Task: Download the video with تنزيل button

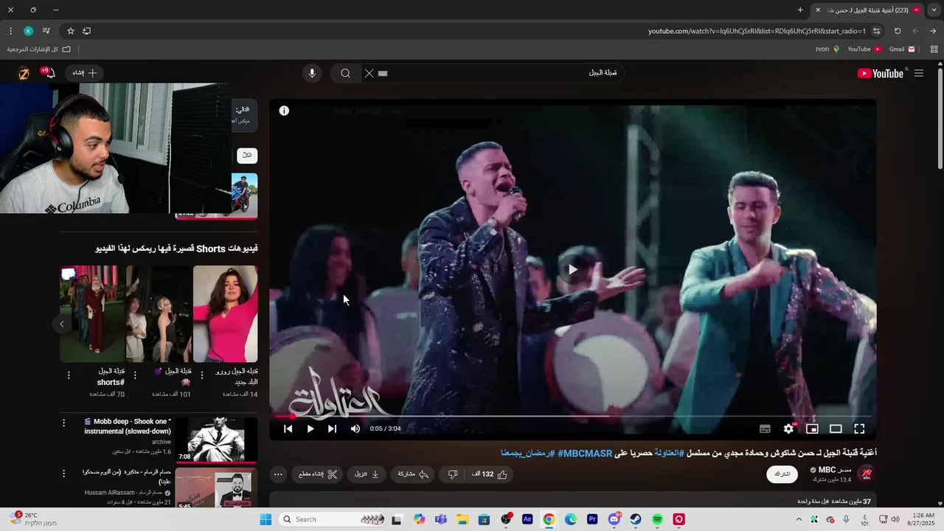Action: point(367,474)
